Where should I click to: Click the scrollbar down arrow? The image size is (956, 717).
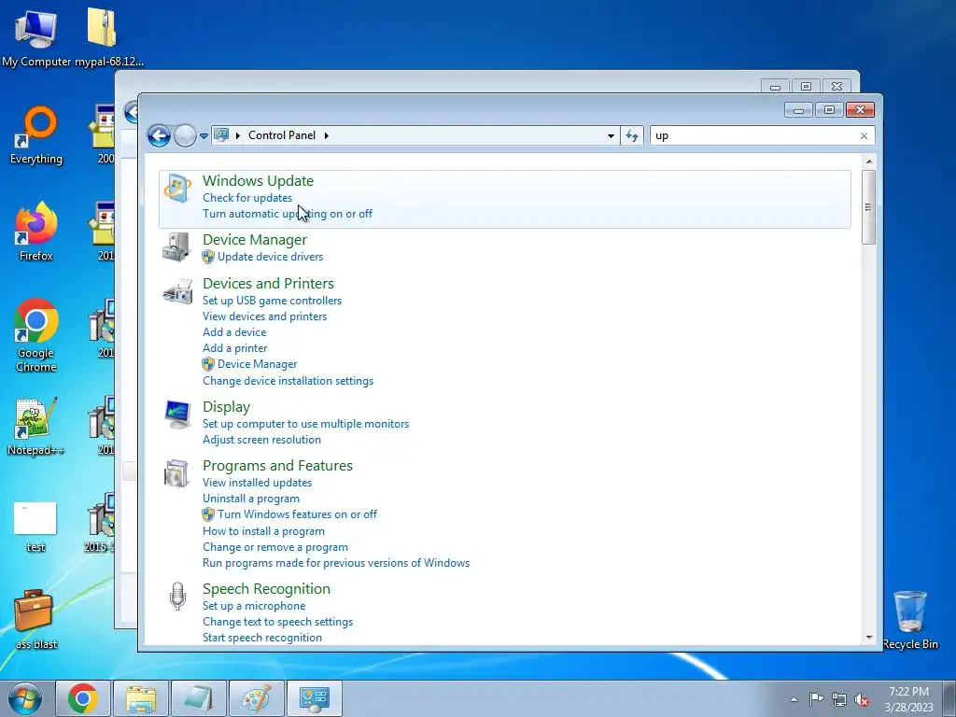[869, 638]
